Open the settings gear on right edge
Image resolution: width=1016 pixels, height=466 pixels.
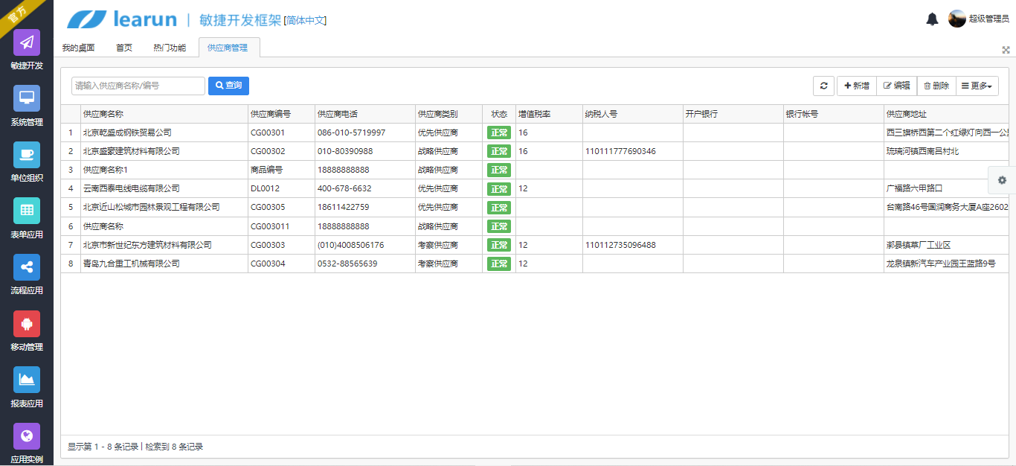click(1002, 180)
